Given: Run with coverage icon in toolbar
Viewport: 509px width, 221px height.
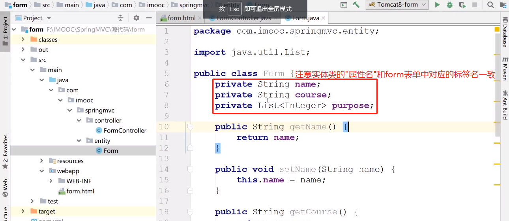Looking at the screenshot, I should click(462, 5).
